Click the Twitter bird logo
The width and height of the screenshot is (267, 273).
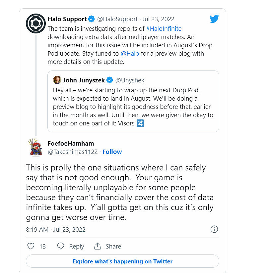214,19
